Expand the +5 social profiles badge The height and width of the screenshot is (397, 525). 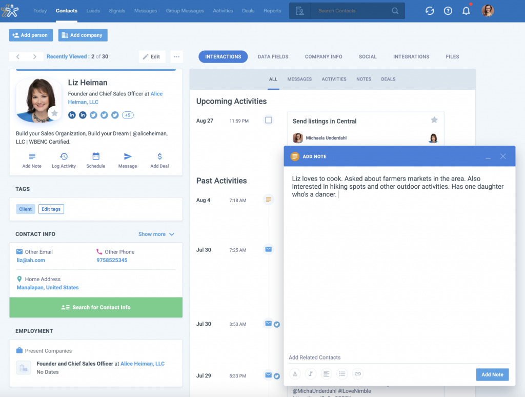click(127, 115)
